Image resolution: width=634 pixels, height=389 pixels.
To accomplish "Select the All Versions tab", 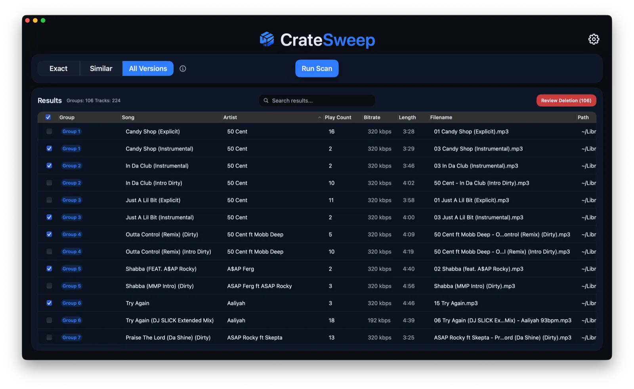I will coord(148,69).
